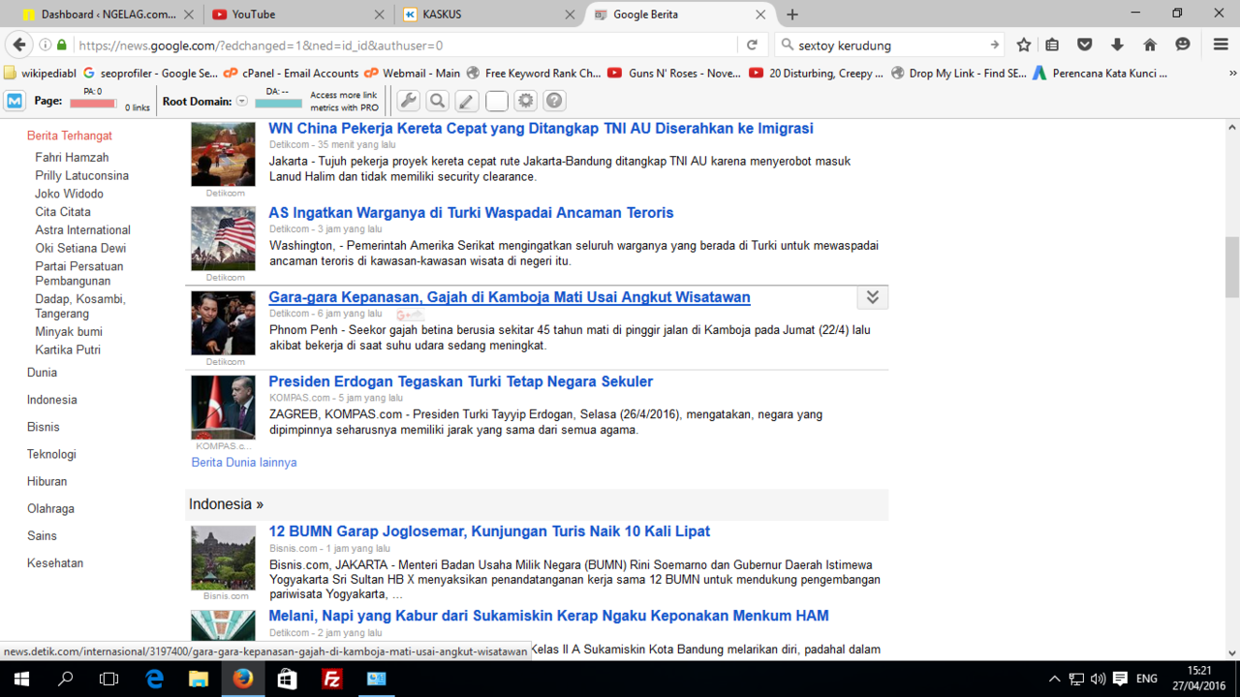The width and height of the screenshot is (1240, 697).
Task: Show site identity info icon
Action: pos(46,45)
